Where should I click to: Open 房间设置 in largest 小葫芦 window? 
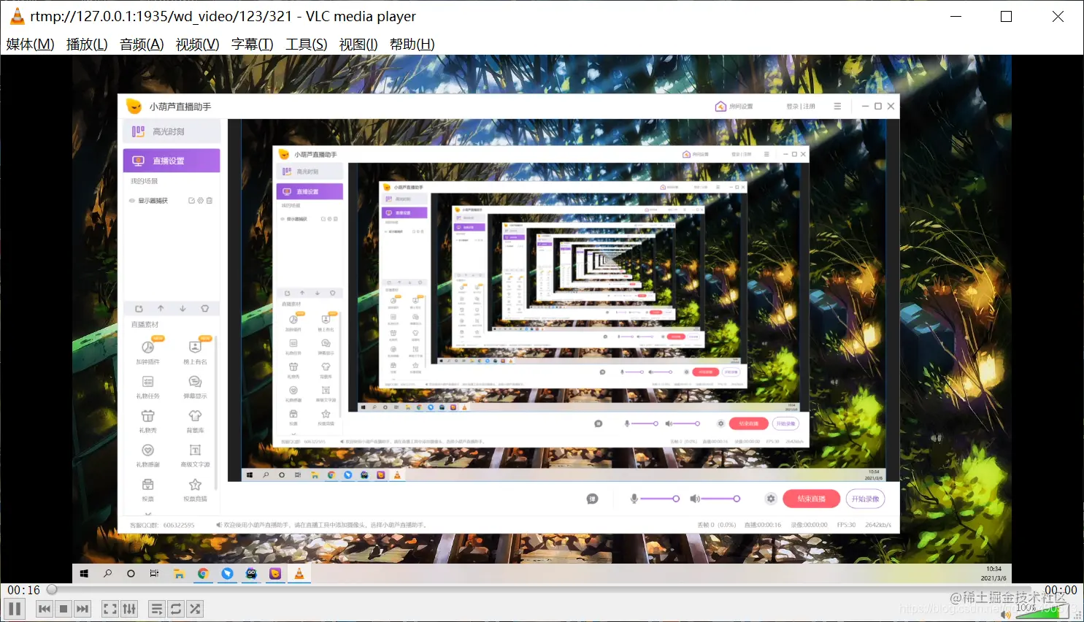pos(734,107)
